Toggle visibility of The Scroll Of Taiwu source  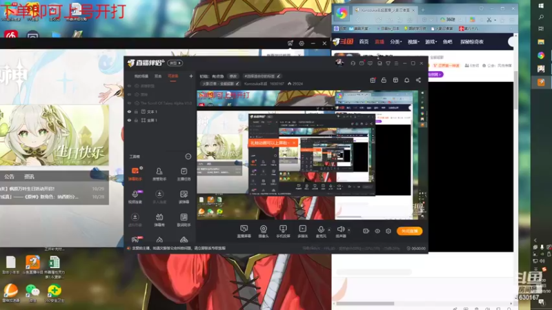tap(129, 103)
